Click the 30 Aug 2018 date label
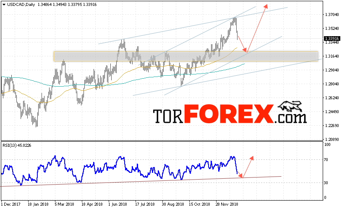The width and height of the screenshot is (342, 209). pyautogui.click(x=173, y=204)
